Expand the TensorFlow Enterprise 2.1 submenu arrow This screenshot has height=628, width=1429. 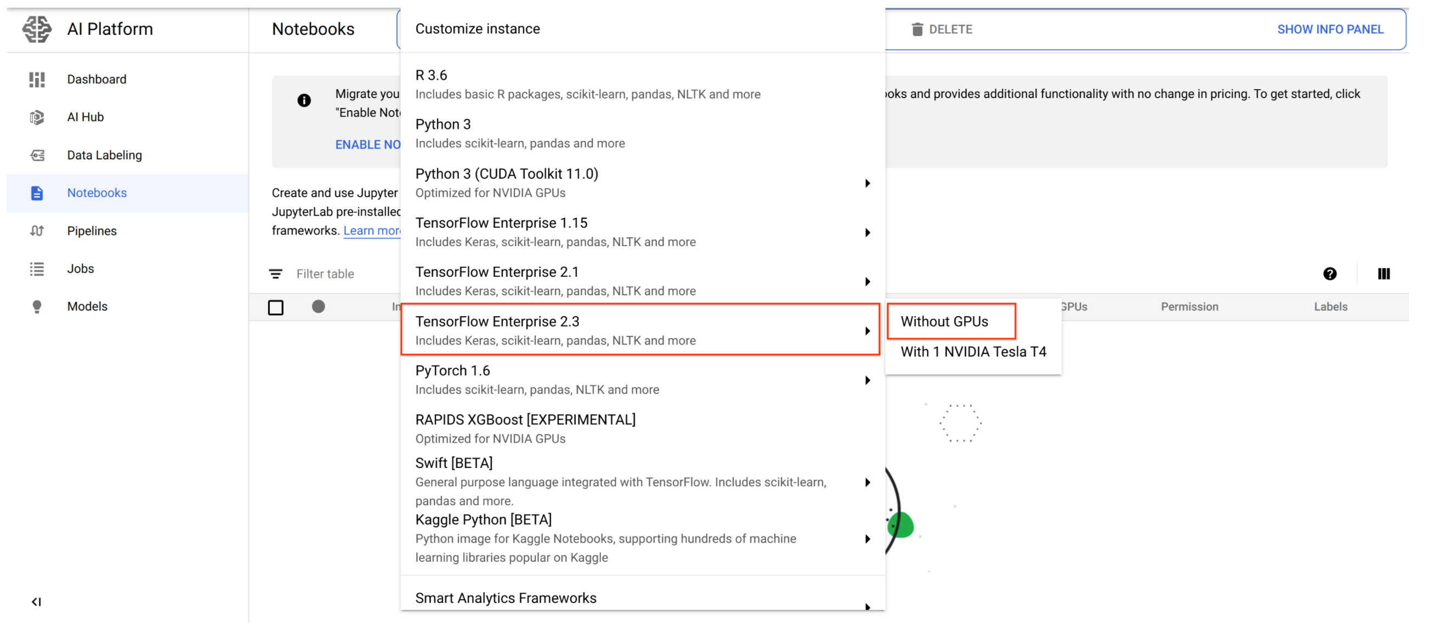click(867, 282)
